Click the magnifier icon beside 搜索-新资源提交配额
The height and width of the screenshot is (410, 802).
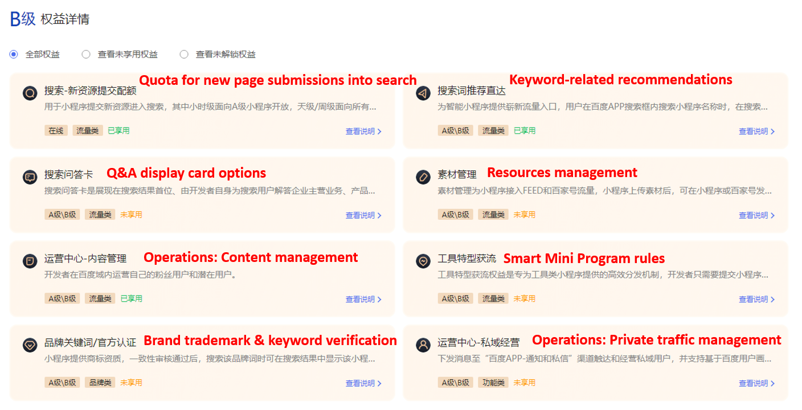point(30,93)
